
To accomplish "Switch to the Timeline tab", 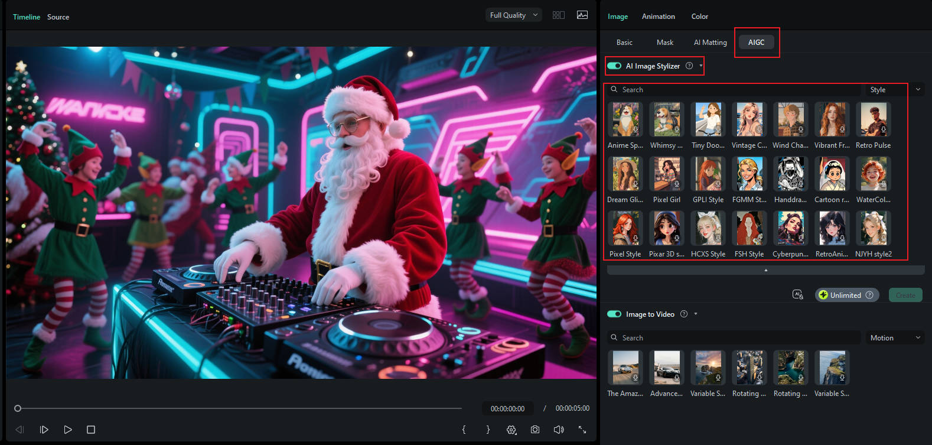I will click(27, 17).
